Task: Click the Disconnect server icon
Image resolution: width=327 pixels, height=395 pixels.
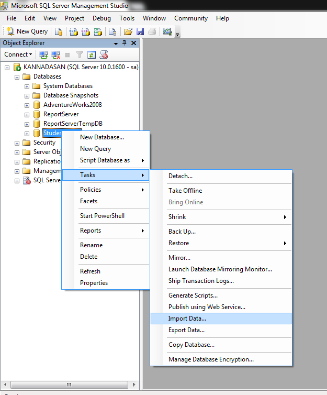Action: click(x=55, y=54)
